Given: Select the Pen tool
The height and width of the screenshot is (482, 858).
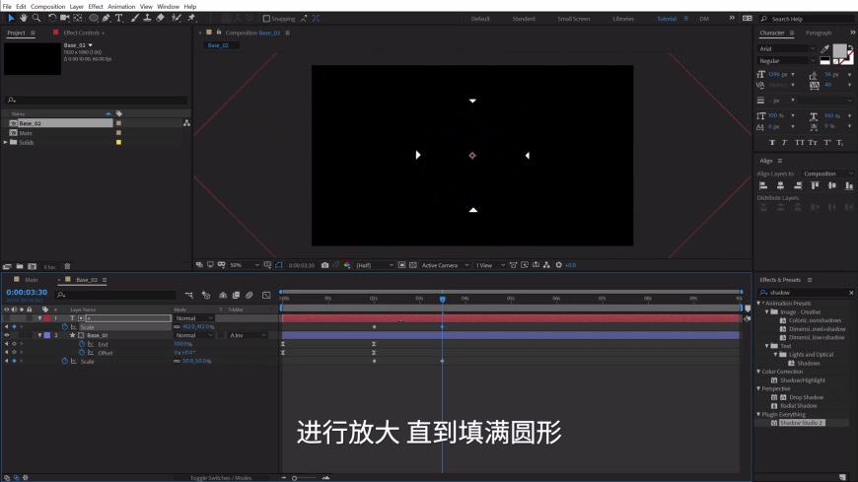Looking at the screenshot, I should [107, 18].
